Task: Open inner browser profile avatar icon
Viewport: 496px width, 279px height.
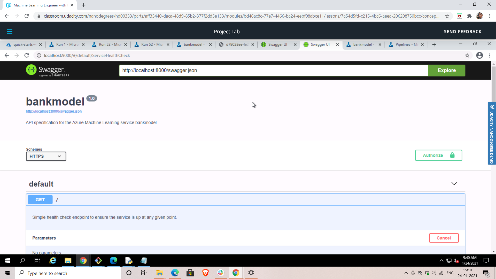Action: pyautogui.click(x=479, y=55)
